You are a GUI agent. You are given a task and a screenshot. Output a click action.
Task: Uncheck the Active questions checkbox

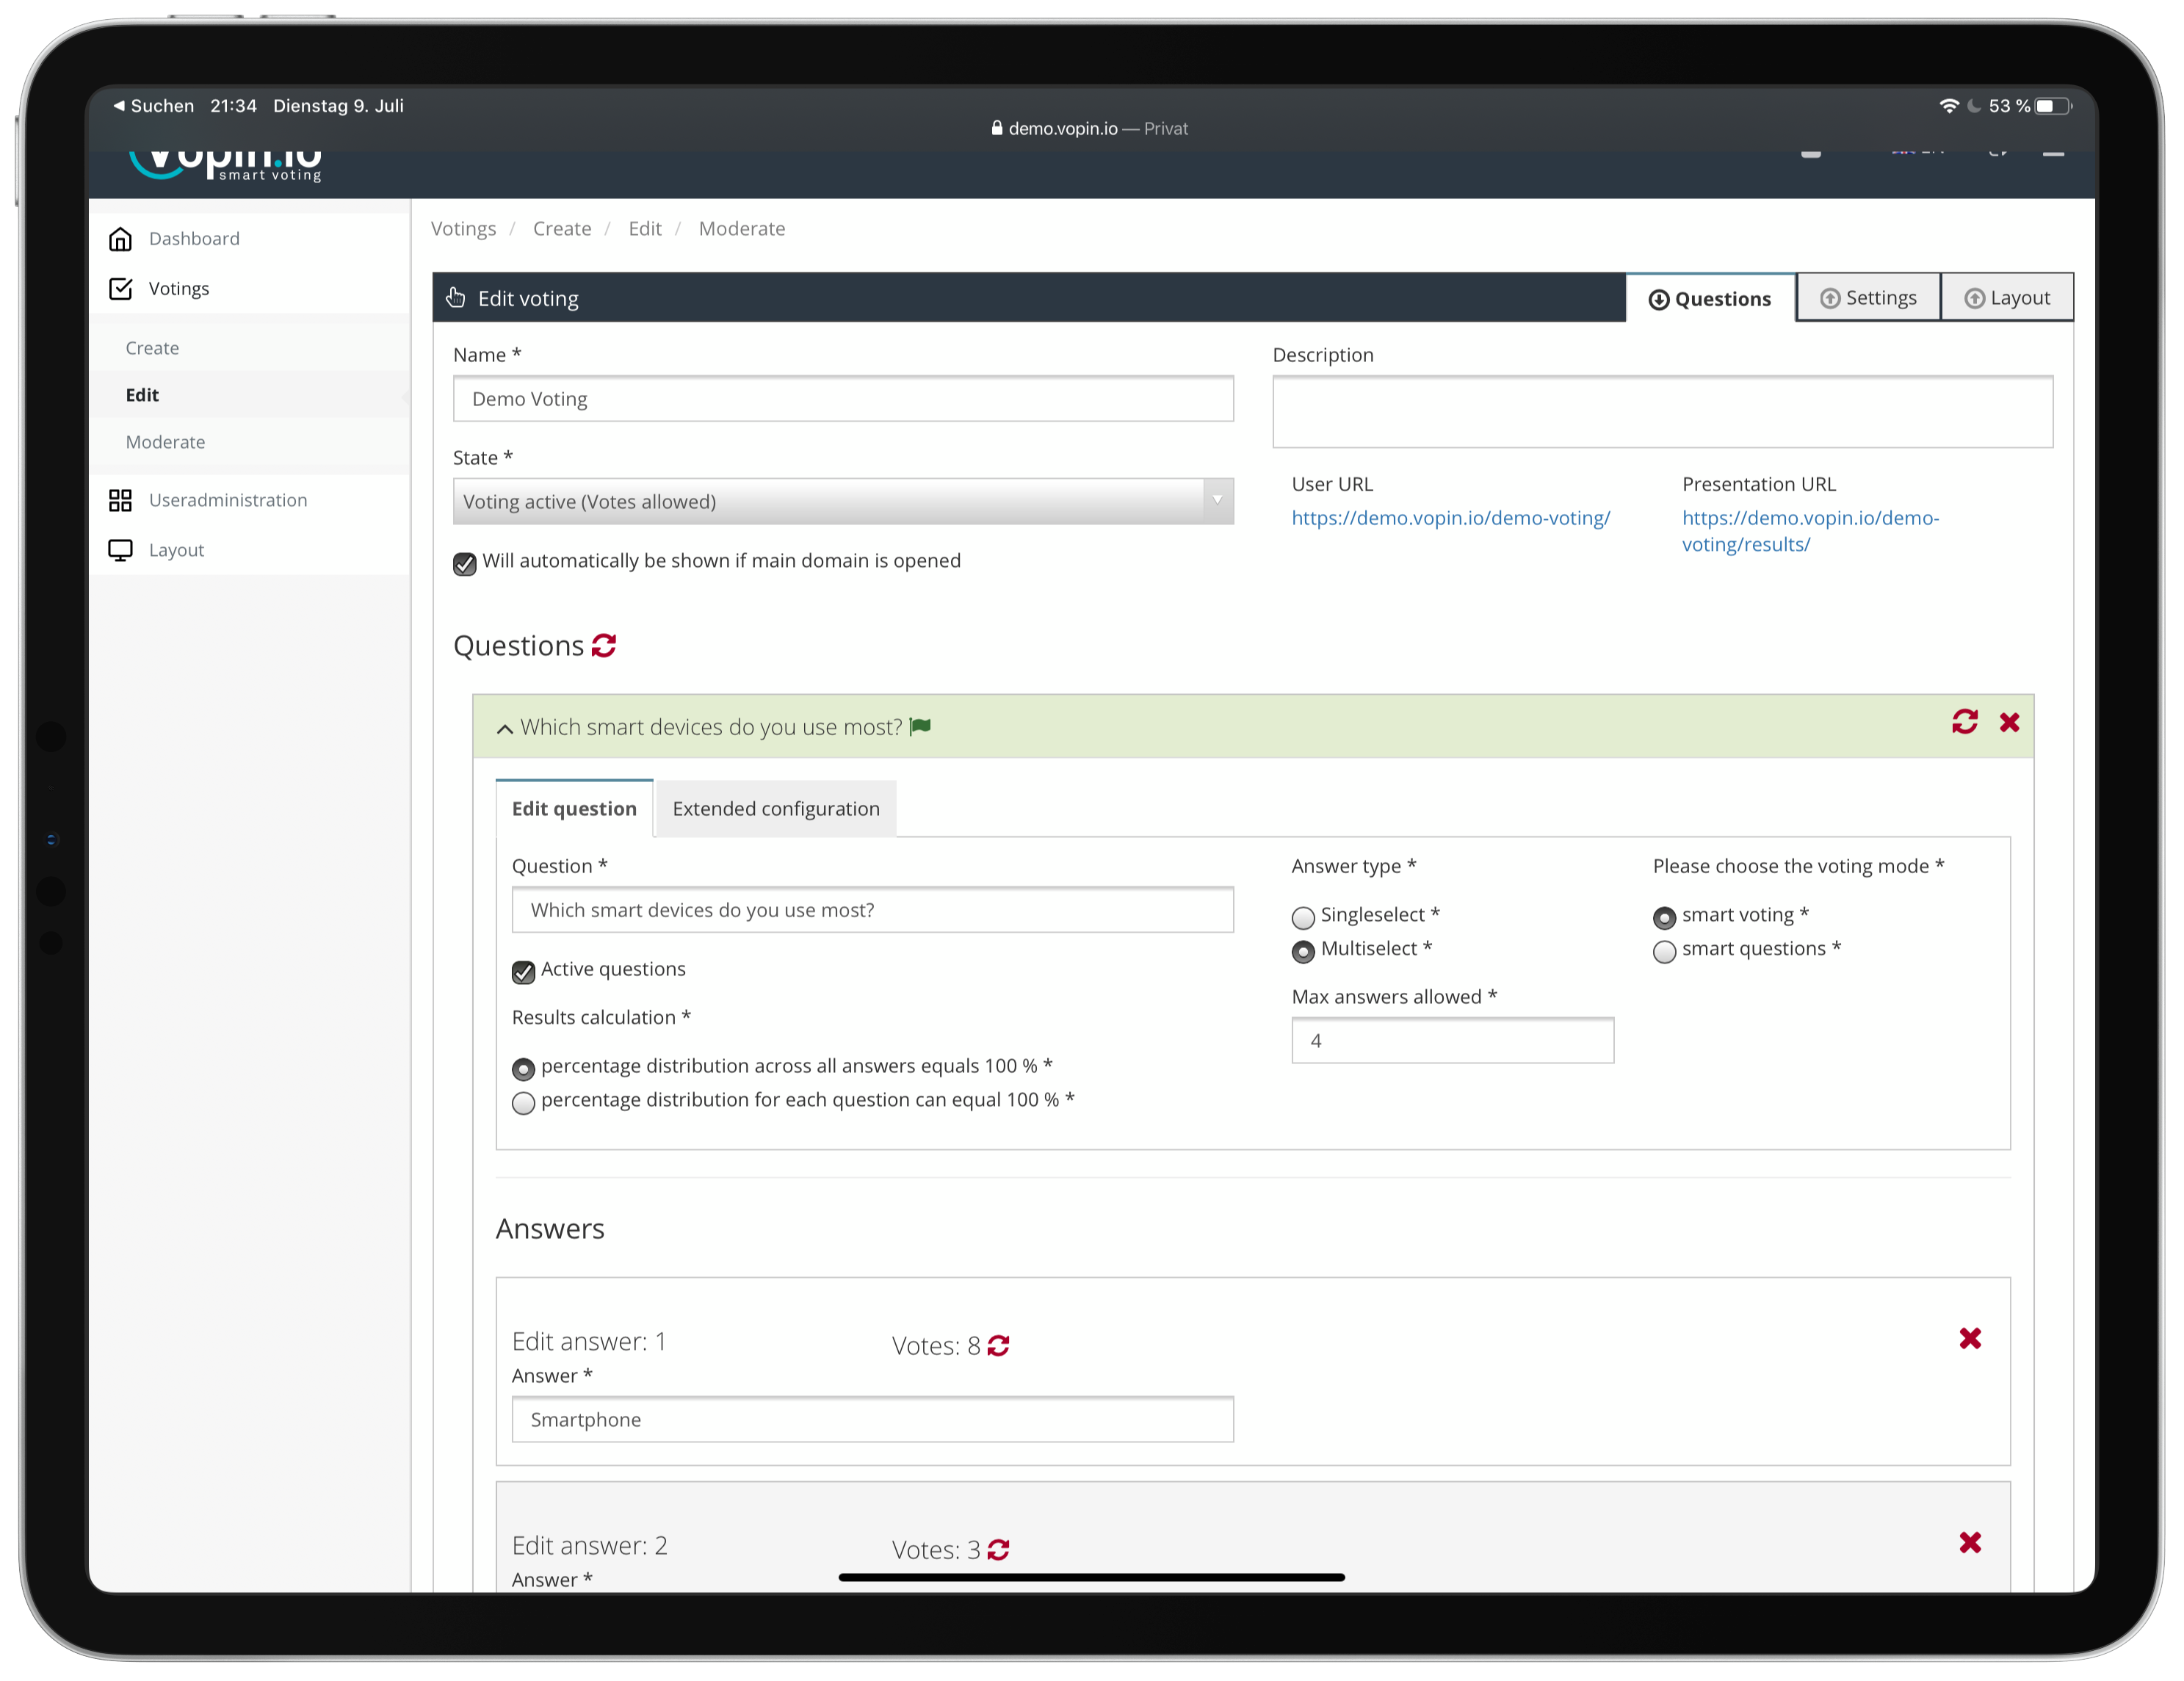tap(523, 972)
